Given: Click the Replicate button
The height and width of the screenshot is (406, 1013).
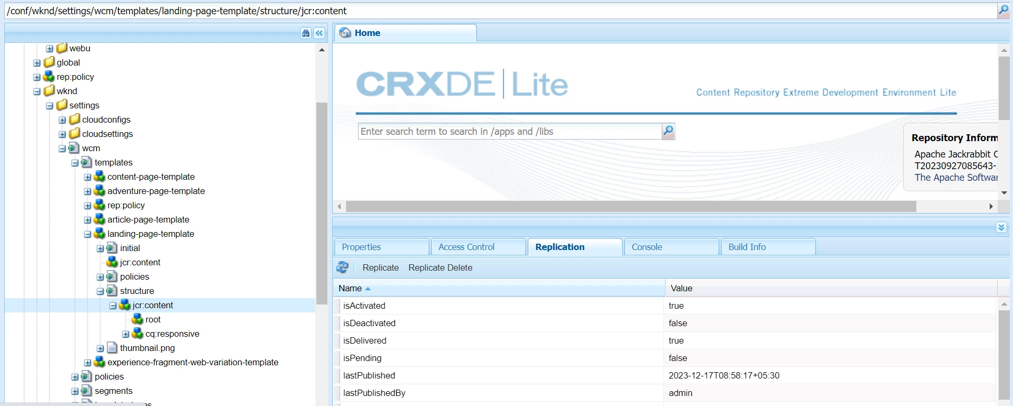Looking at the screenshot, I should pyautogui.click(x=380, y=267).
